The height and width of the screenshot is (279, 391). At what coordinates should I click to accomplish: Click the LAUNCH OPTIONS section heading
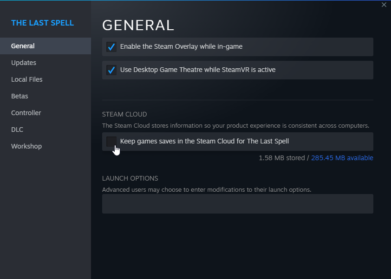tap(130, 178)
